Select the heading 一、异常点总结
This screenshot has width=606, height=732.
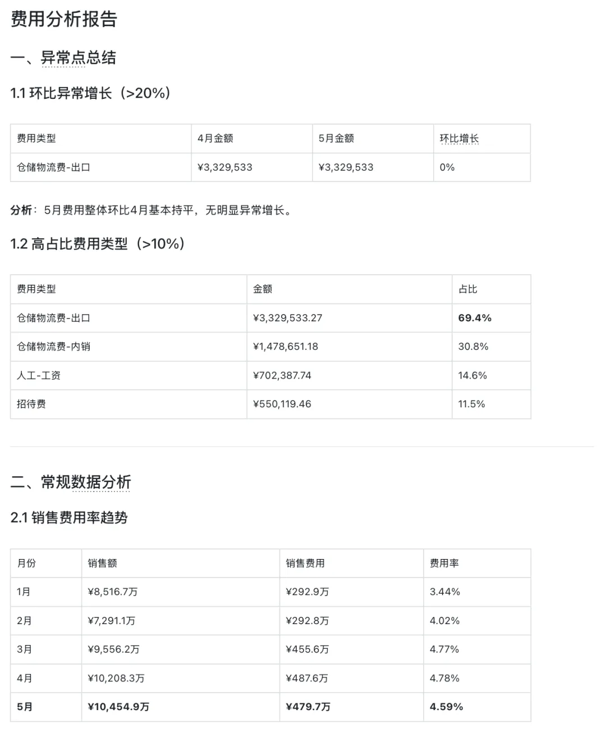click(x=63, y=57)
